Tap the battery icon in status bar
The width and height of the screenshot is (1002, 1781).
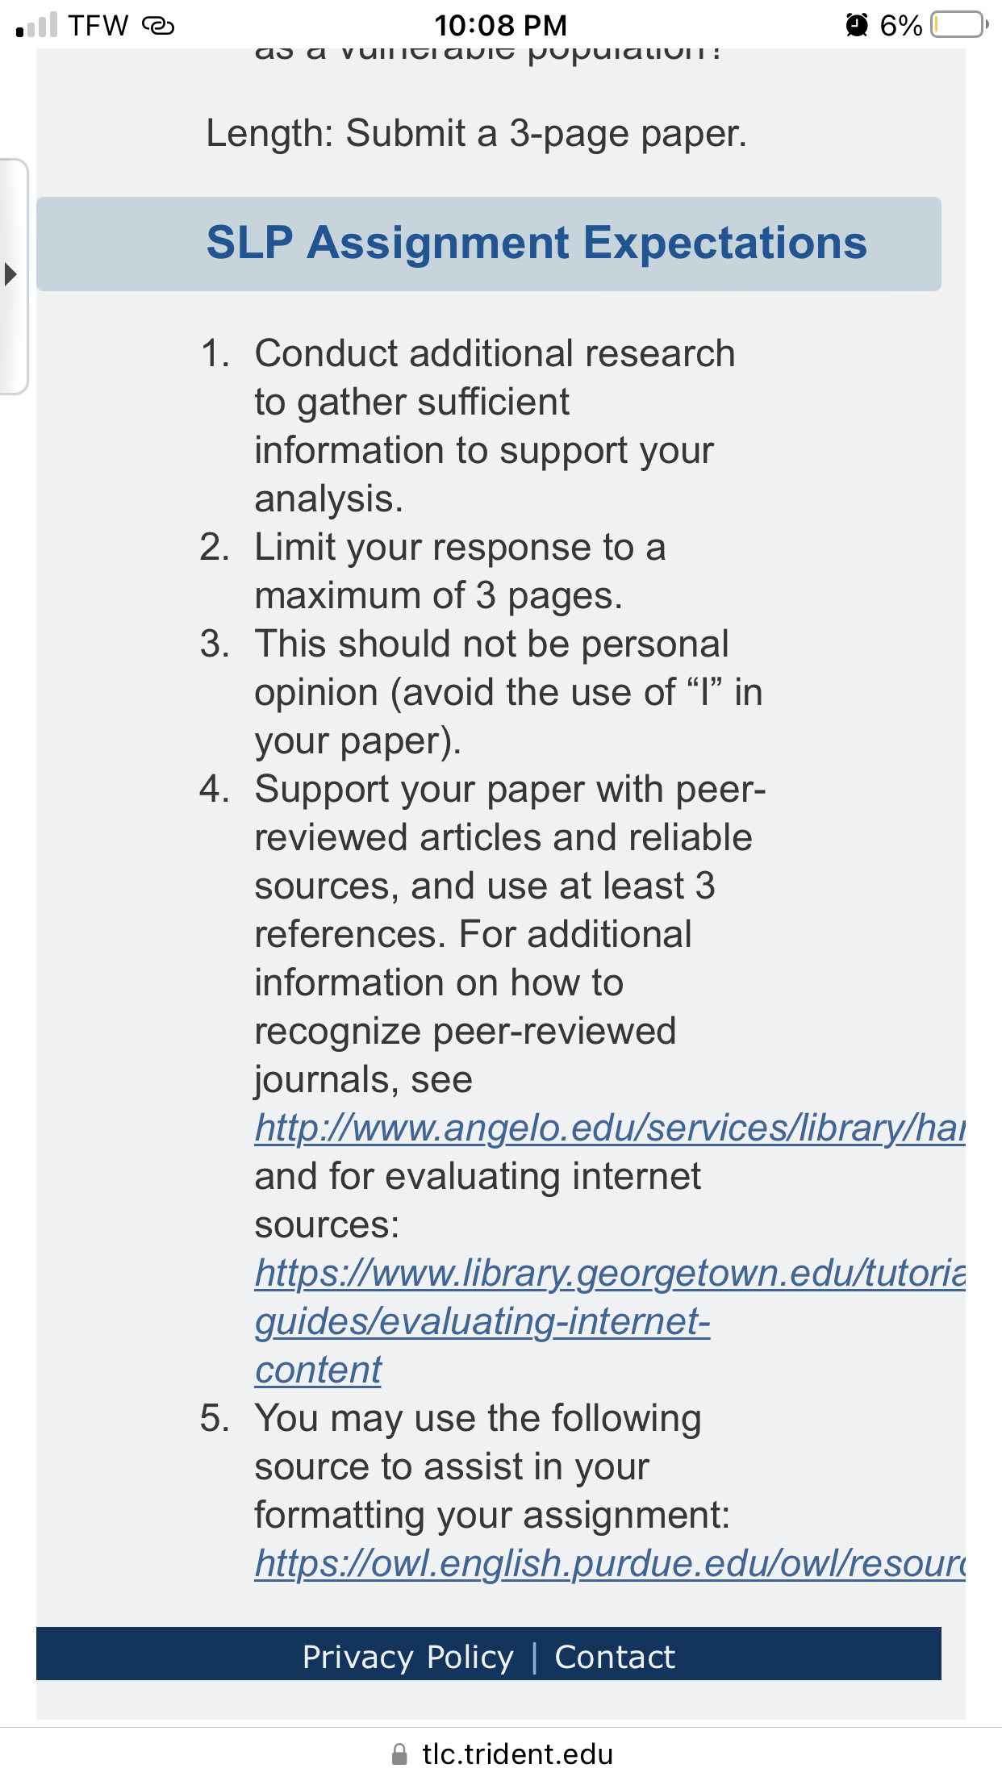click(x=959, y=25)
